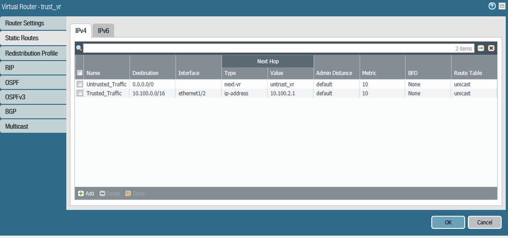Check the Trusted_Traffic route checkbox
Image resolution: width=508 pixels, height=238 pixels.
tap(80, 93)
